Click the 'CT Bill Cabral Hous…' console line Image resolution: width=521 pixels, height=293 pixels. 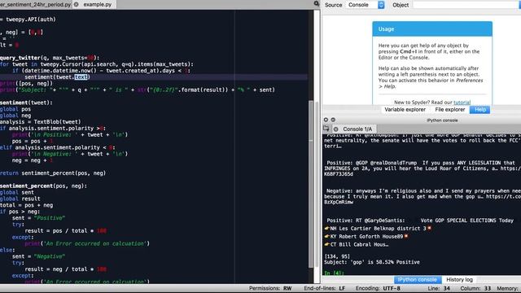(357, 244)
